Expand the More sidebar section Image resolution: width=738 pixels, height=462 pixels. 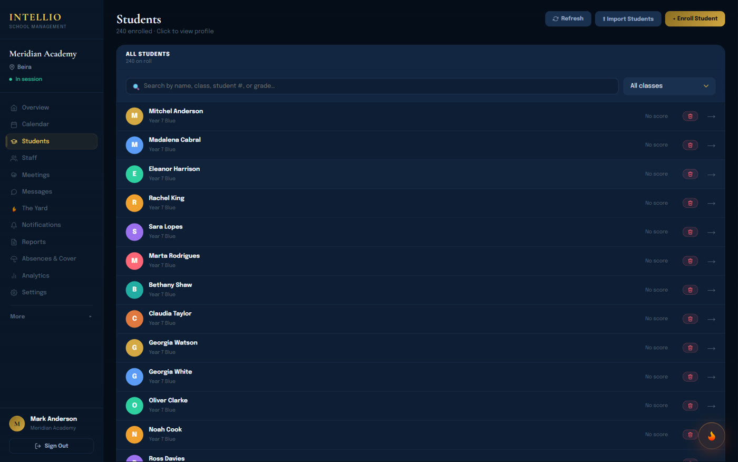[x=51, y=316]
